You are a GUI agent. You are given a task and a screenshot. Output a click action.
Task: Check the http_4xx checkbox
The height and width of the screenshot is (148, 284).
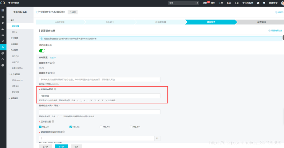point(101,127)
